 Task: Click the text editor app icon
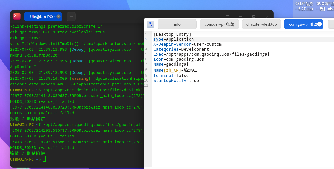coord(151,24)
